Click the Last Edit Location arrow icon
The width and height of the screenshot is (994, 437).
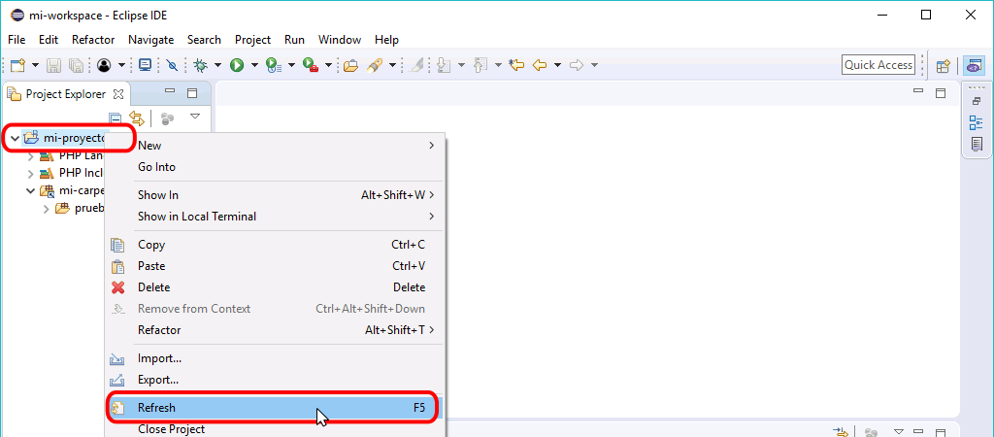(x=517, y=65)
